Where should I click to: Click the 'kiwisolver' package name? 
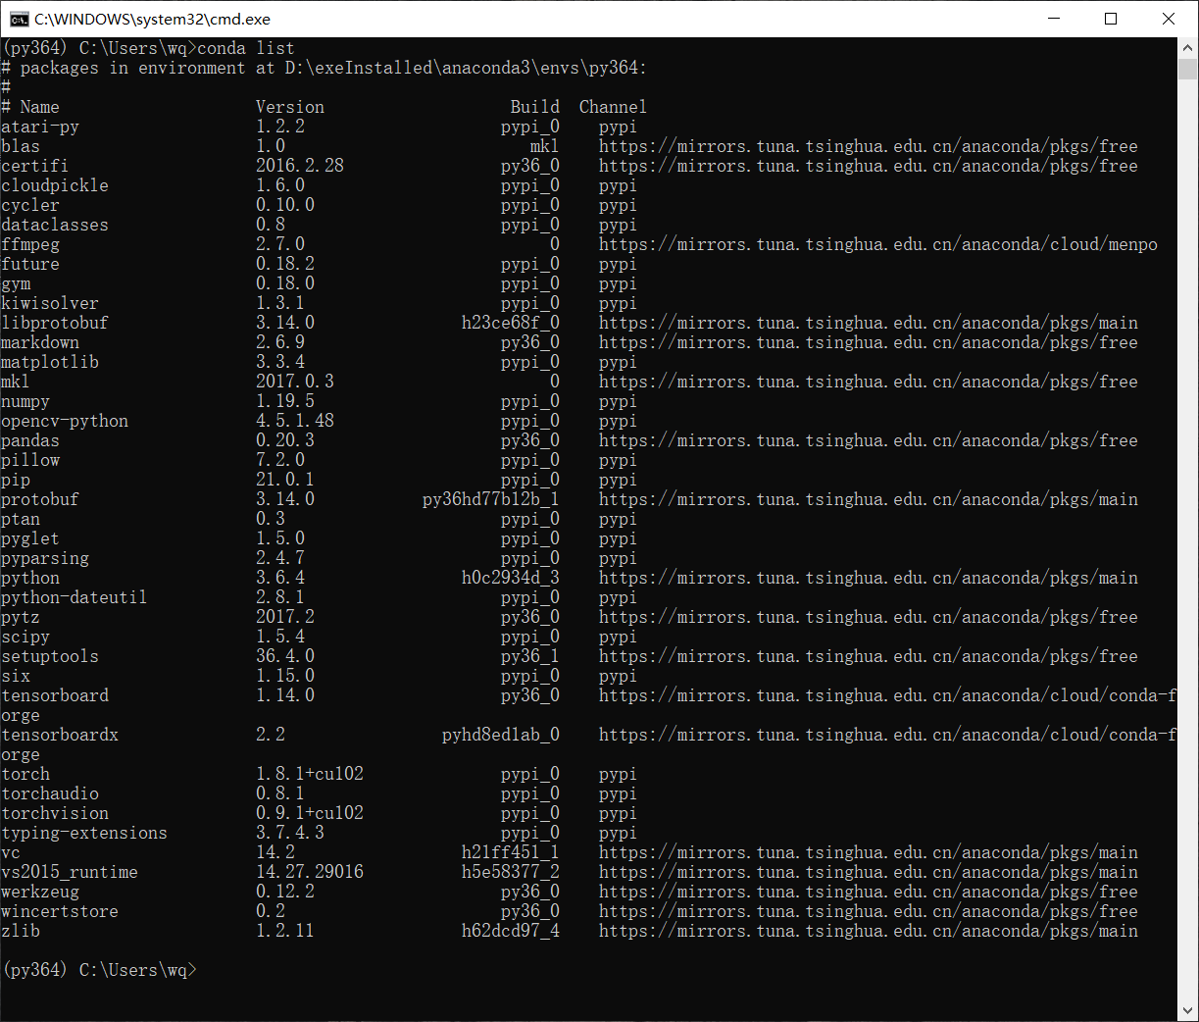[50, 303]
